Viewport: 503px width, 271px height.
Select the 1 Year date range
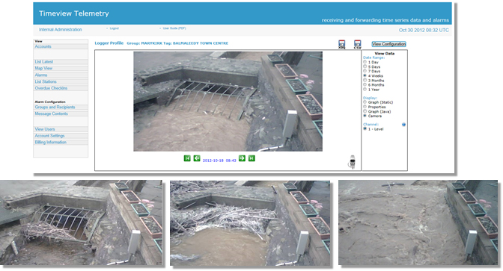coord(365,90)
